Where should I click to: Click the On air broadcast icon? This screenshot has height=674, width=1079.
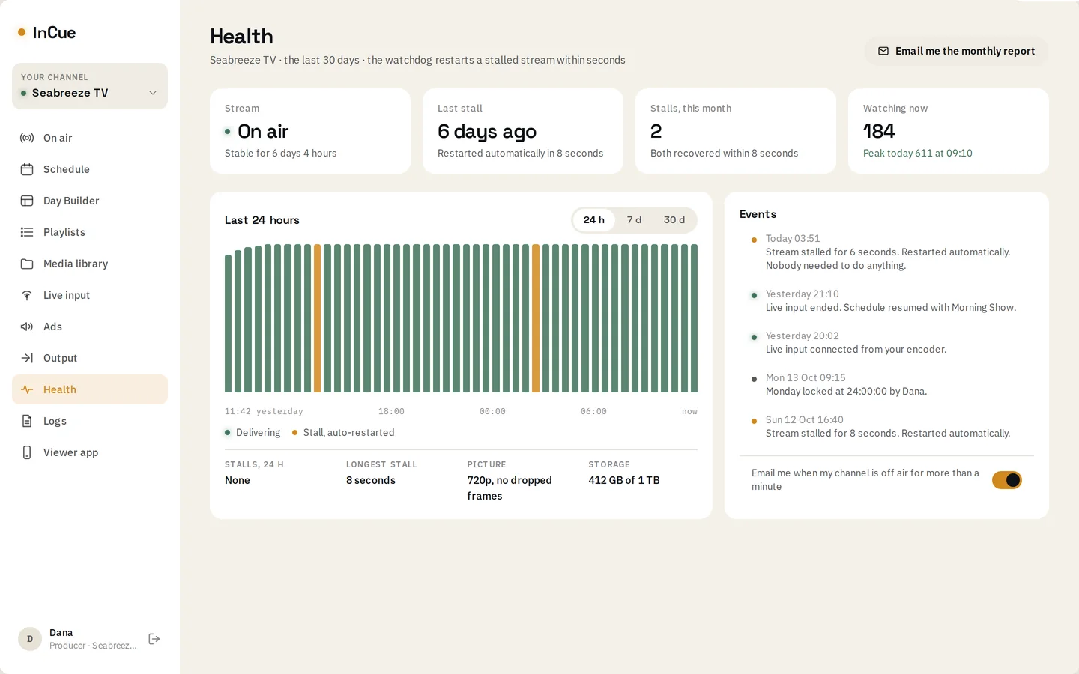pyautogui.click(x=27, y=138)
